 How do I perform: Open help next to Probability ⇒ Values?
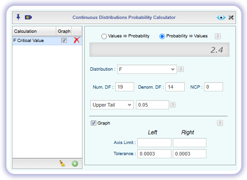[x=218, y=36]
